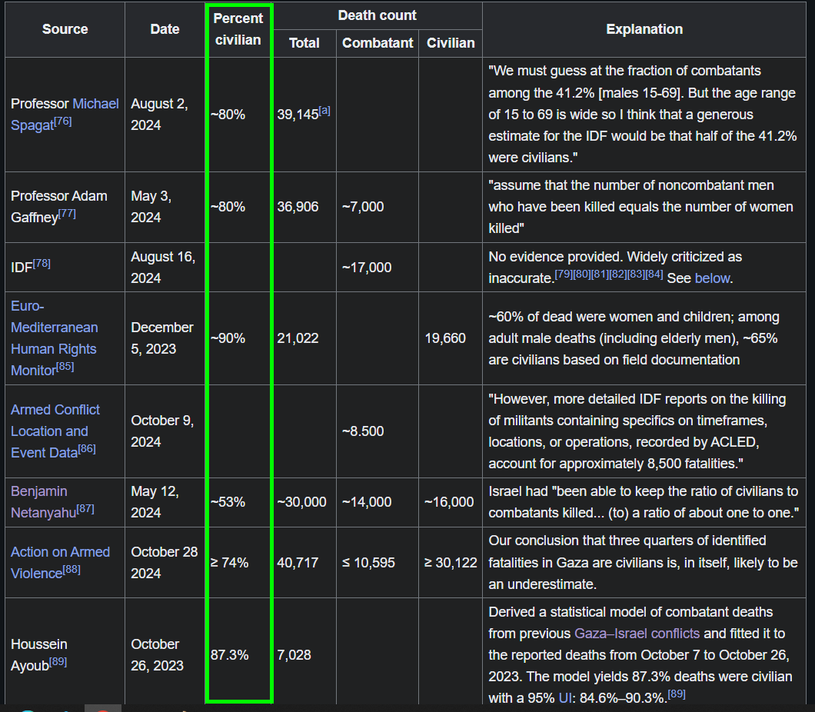Click the "Source" column header
The image size is (815, 712).
65,29
